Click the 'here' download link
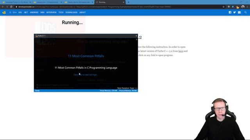Viewport: 250px width, 140px height. pos(180,51)
